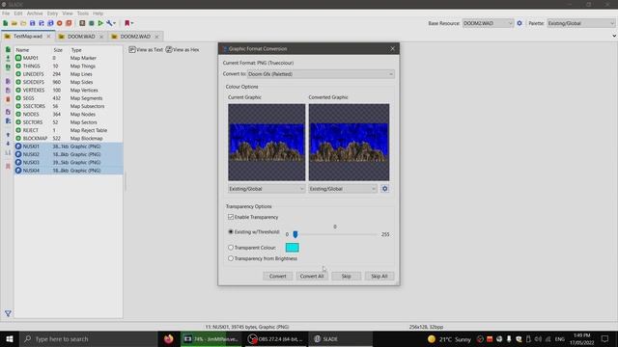The height and width of the screenshot is (347, 618).
Task: Click the Convert button
Action: coord(277,277)
